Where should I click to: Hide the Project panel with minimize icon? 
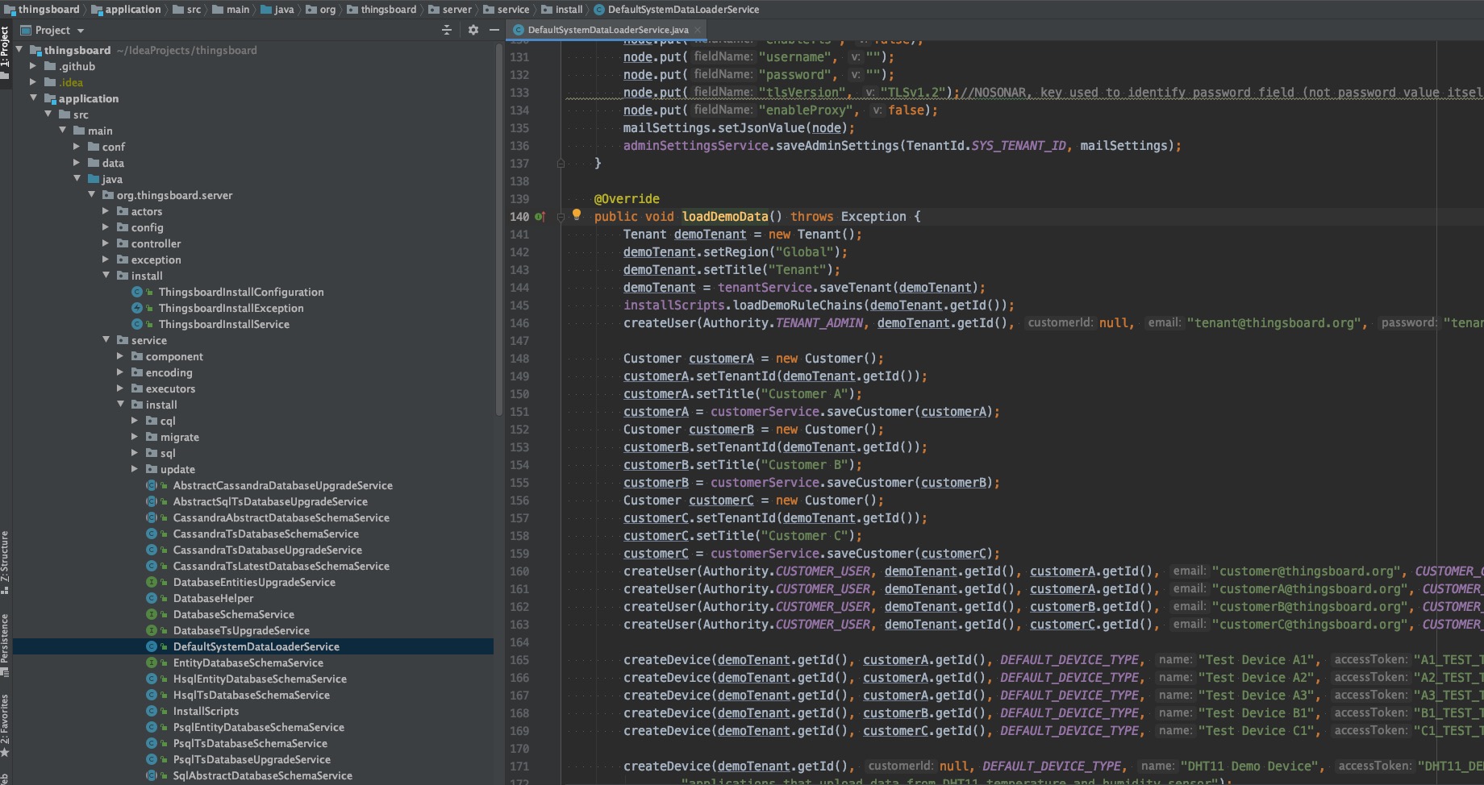pyautogui.click(x=494, y=30)
